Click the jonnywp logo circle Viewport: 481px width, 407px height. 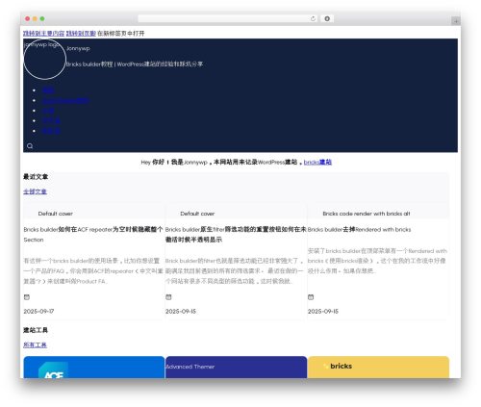click(x=44, y=59)
